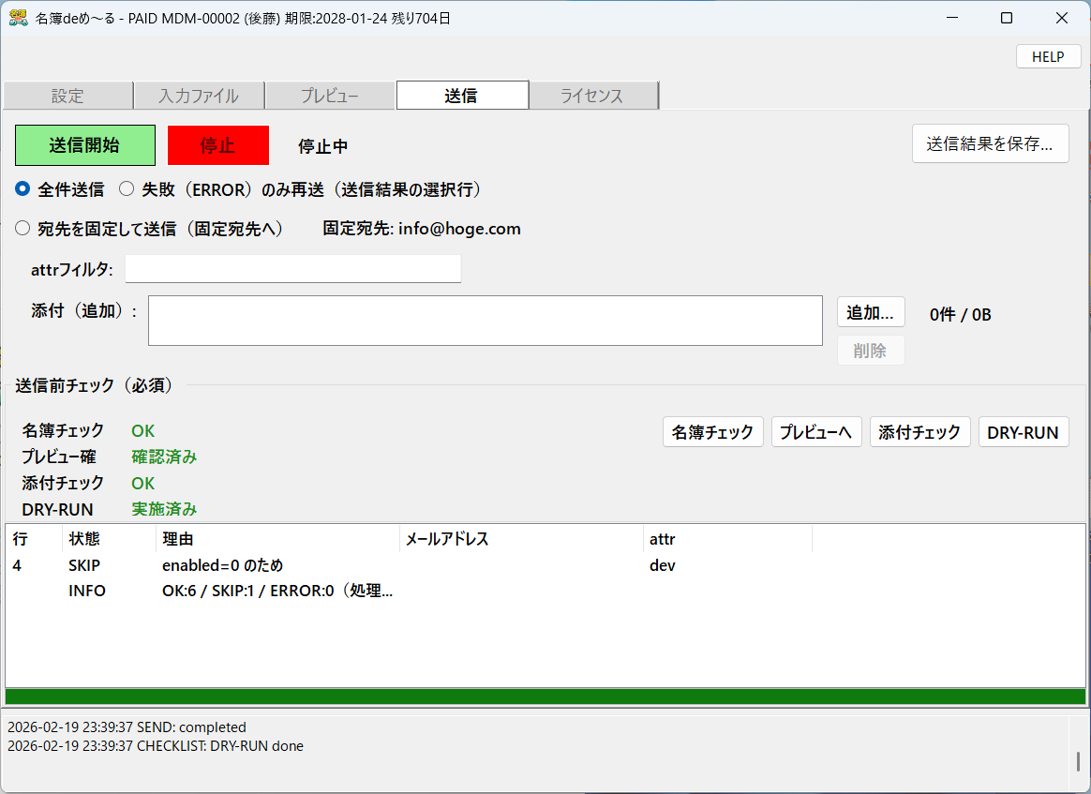Image resolution: width=1091 pixels, height=794 pixels.
Task: Click the 添付（追加） list box
Action: coord(485,321)
